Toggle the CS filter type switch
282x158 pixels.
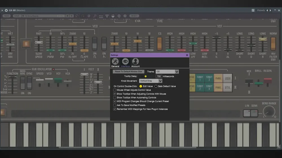tap(160, 44)
